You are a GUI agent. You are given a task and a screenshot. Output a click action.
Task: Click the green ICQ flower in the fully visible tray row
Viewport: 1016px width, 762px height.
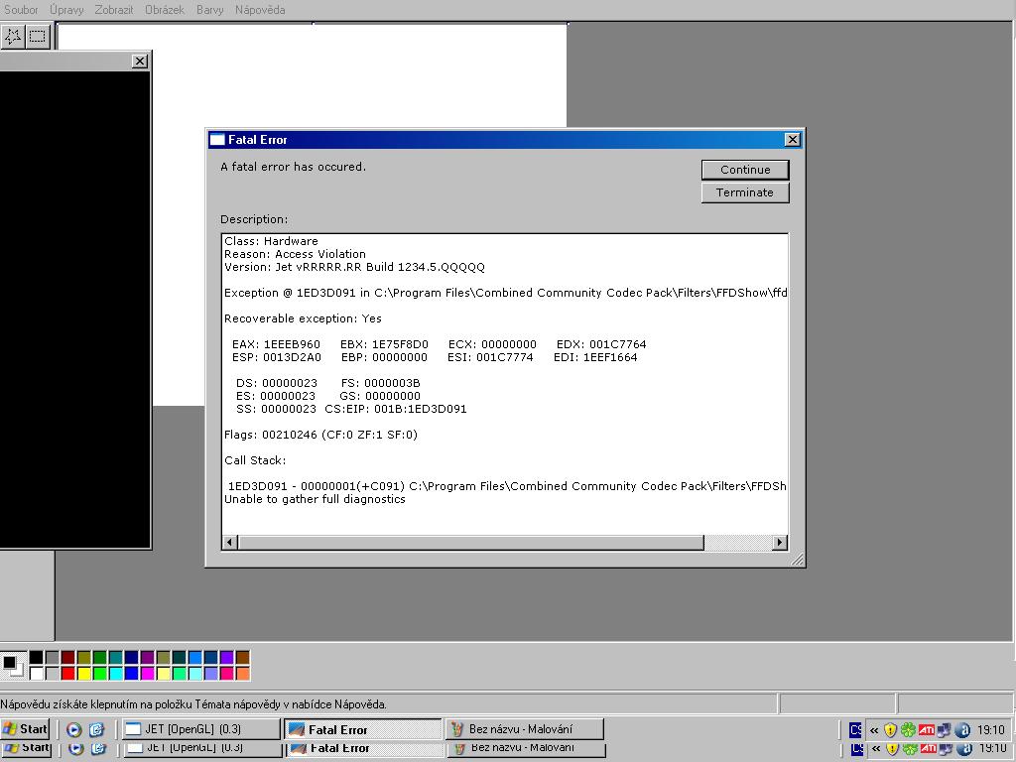click(x=908, y=730)
